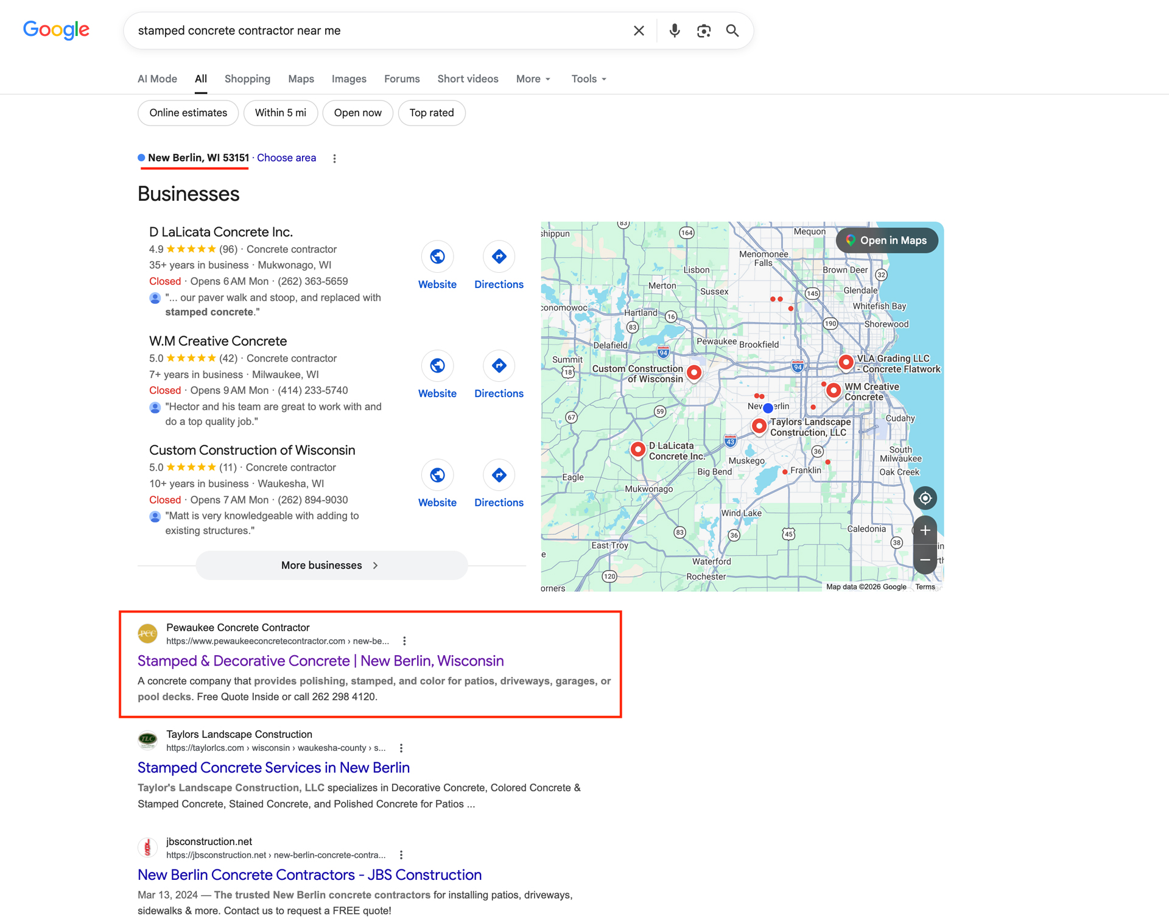Switch to the Shopping tab
The width and height of the screenshot is (1169, 920).
pyautogui.click(x=247, y=79)
